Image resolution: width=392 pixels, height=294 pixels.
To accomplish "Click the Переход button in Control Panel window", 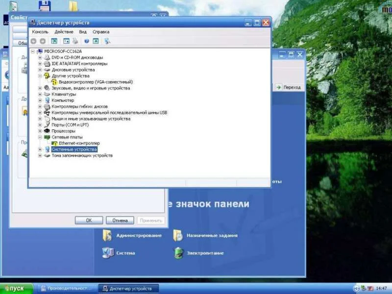I will (289, 87).
